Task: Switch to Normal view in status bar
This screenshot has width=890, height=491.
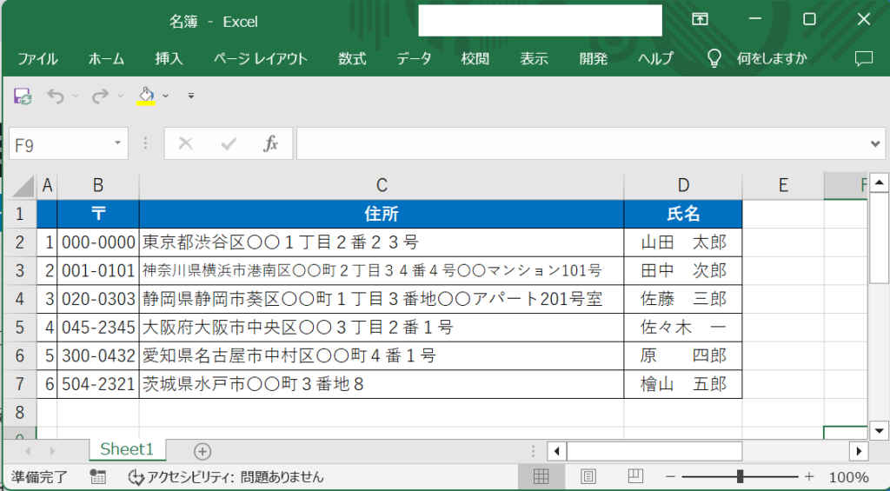Action: [x=541, y=476]
